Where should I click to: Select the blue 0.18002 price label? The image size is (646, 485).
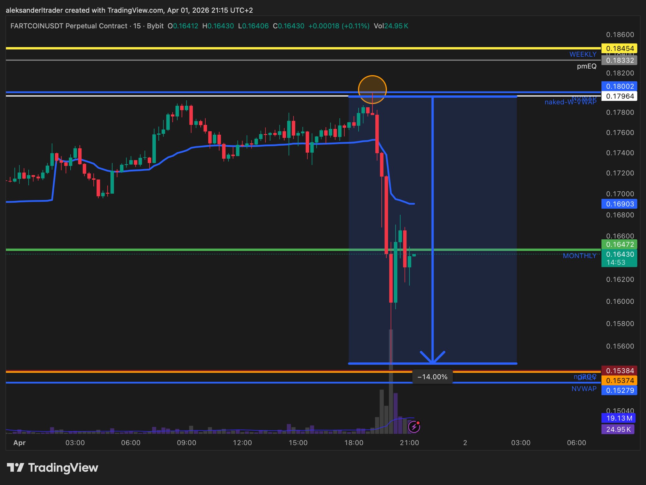[619, 86]
